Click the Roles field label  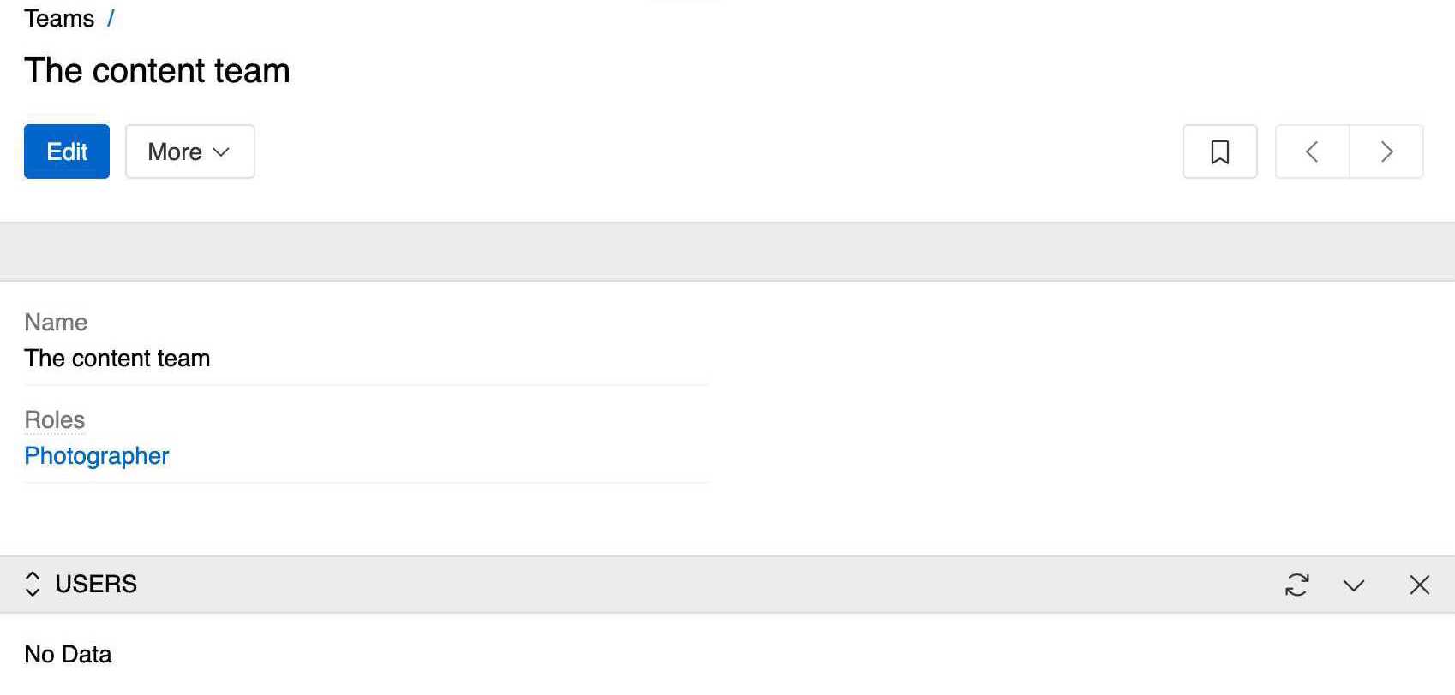[55, 419]
